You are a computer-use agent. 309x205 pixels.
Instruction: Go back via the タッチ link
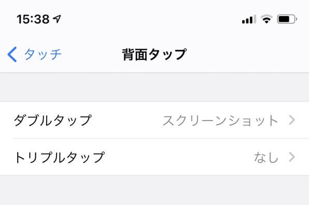[x=43, y=54]
